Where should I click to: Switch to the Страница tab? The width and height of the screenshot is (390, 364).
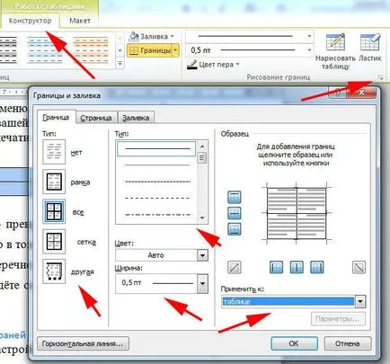point(96,118)
